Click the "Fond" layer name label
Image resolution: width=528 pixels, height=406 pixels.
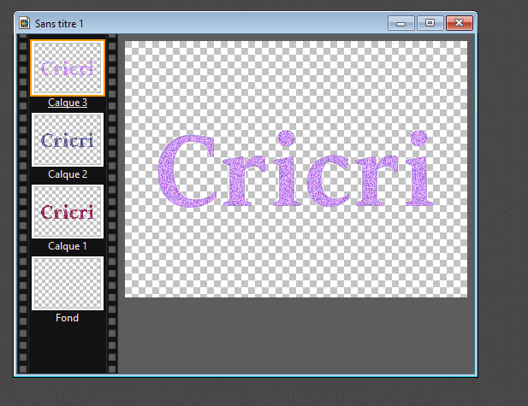pos(68,318)
